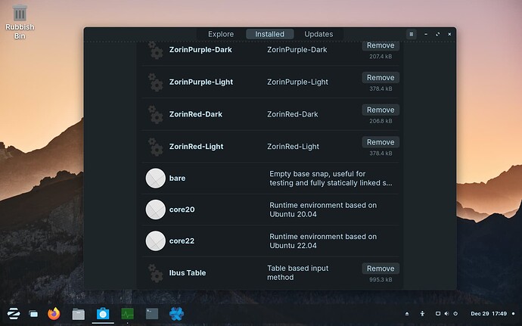This screenshot has width=522, height=326.
Task: Open the ZorinPurple-Light entry name
Action: [201, 82]
